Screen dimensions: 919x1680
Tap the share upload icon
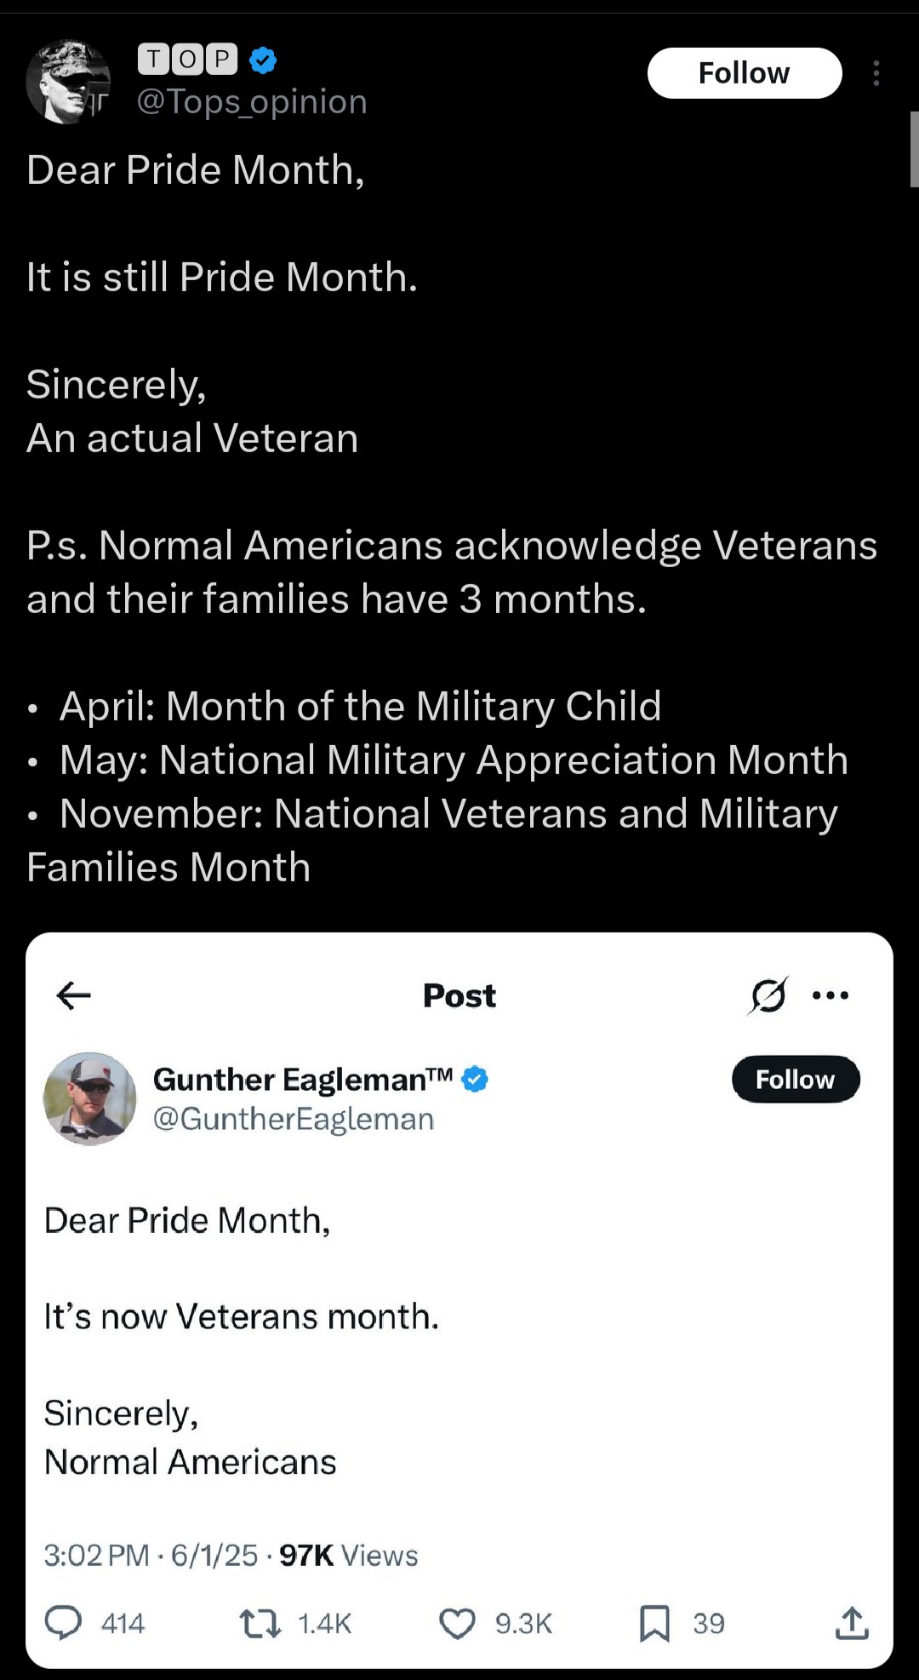pyautogui.click(x=852, y=1623)
